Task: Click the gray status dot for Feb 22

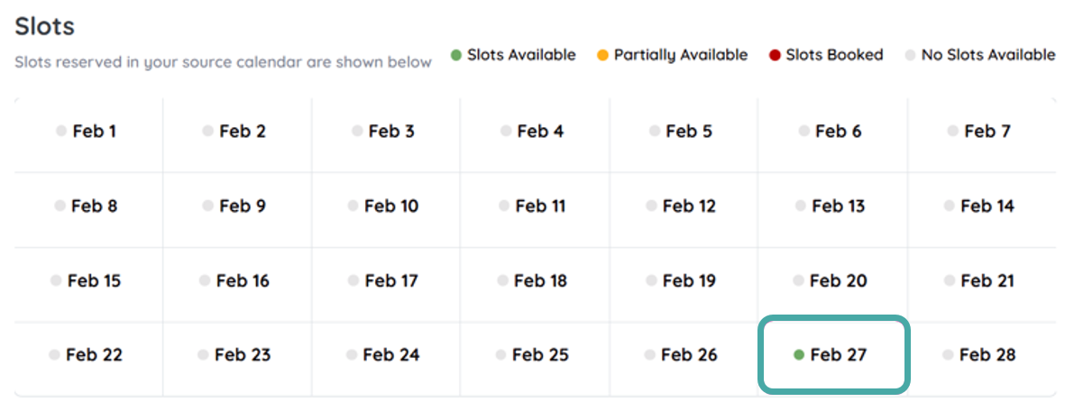Action: pos(55,355)
